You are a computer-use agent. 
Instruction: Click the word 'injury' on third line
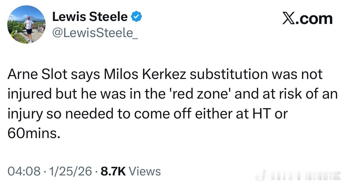25,114
